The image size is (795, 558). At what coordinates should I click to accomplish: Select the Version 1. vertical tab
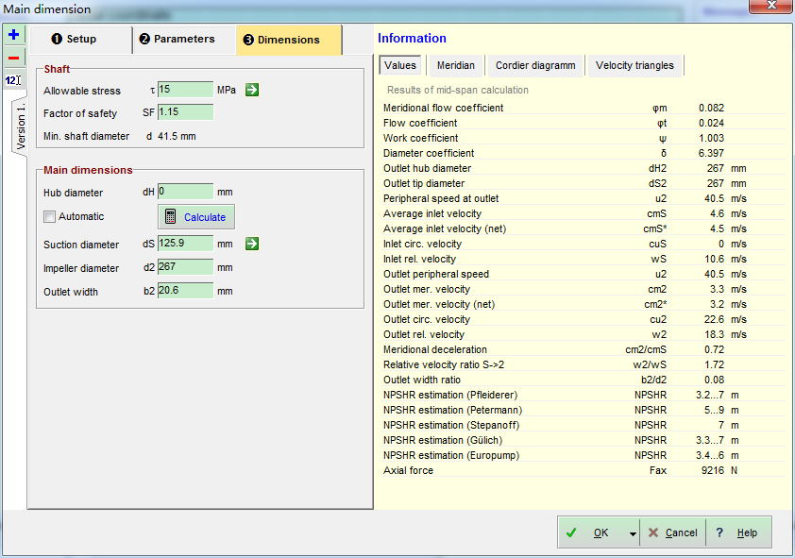click(x=20, y=126)
